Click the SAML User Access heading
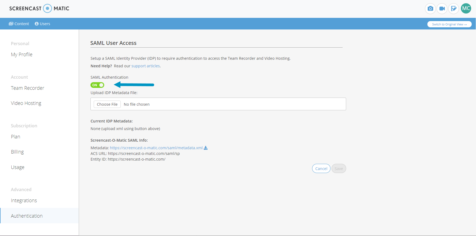This screenshot has height=236, width=476. coord(113,43)
